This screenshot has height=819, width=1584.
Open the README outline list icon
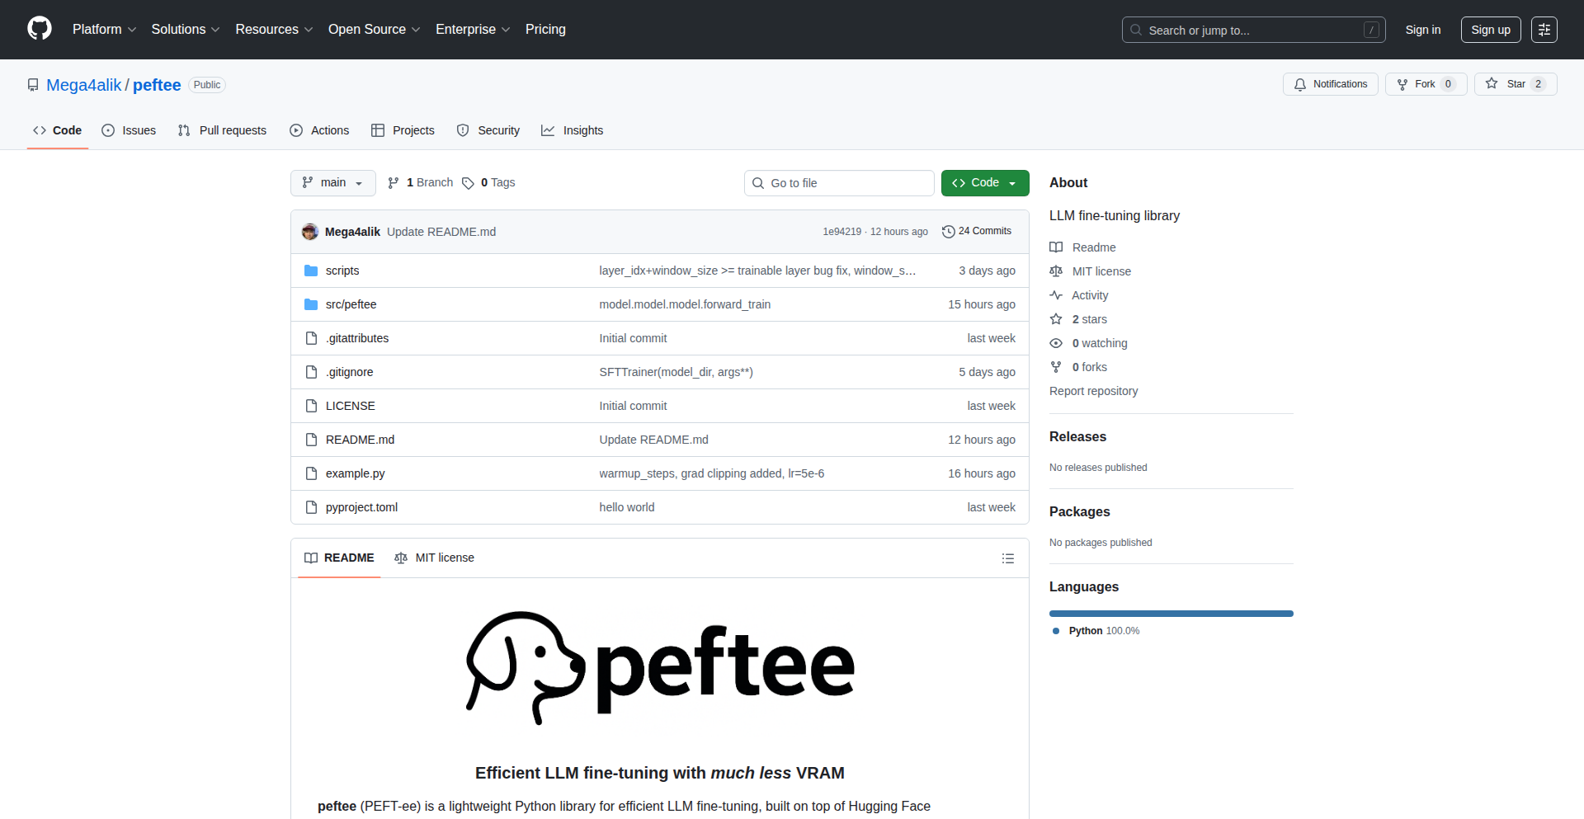1007,558
